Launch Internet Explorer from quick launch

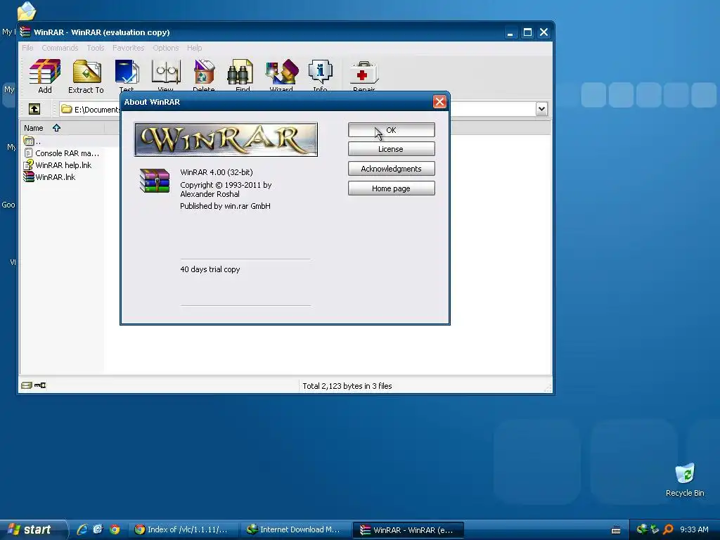point(82,529)
